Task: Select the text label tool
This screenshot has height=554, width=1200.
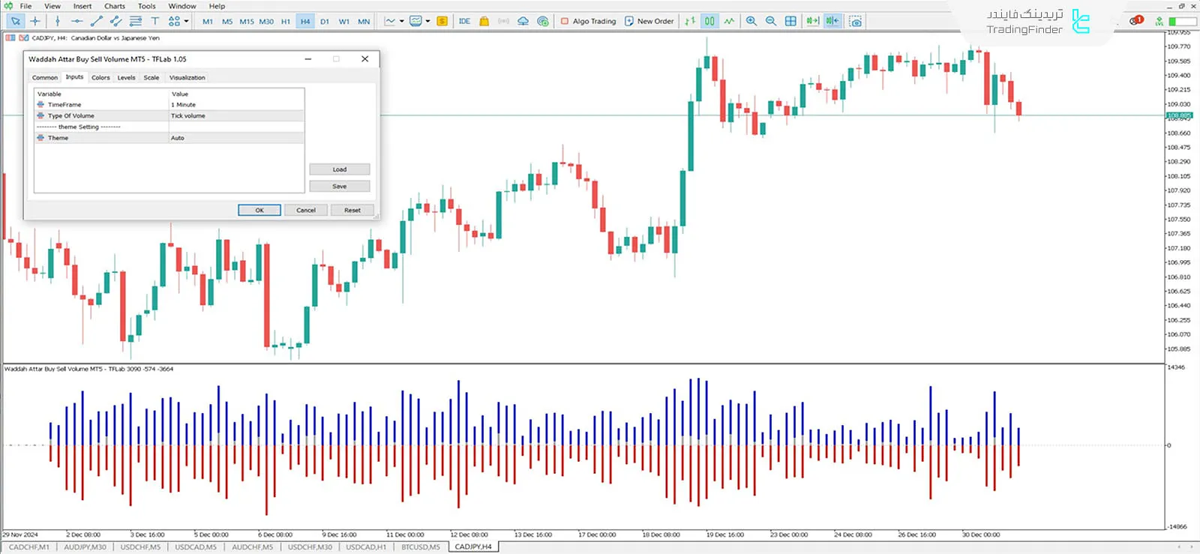Action: click(x=154, y=21)
